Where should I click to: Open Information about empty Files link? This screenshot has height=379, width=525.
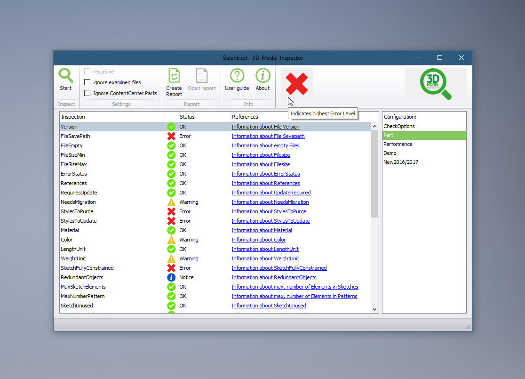[x=265, y=145]
